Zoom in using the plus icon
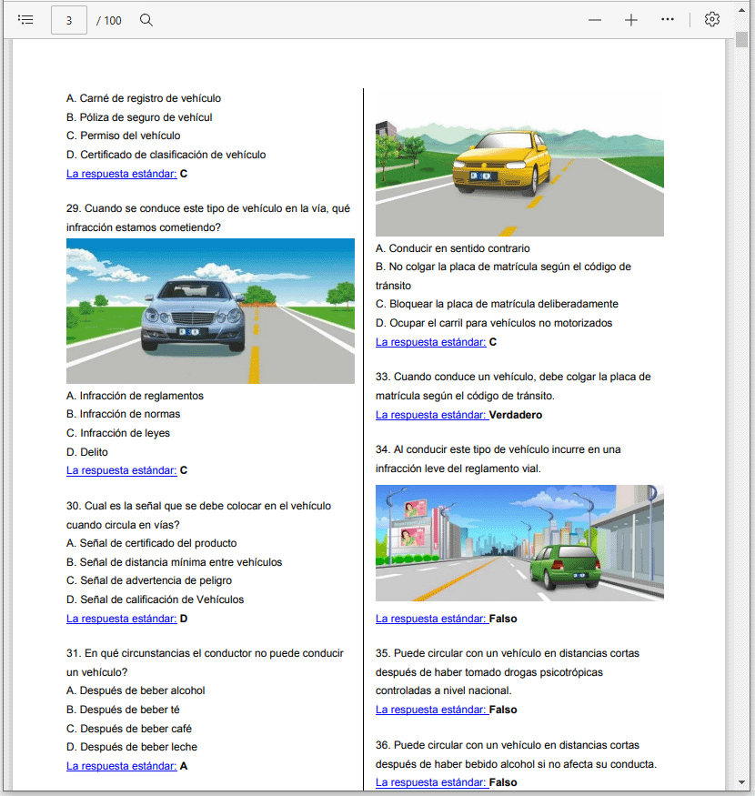The height and width of the screenshot is (796, 755). [631, 20]
